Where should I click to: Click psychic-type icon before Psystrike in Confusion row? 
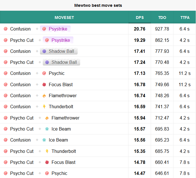[x=44, y=29]
